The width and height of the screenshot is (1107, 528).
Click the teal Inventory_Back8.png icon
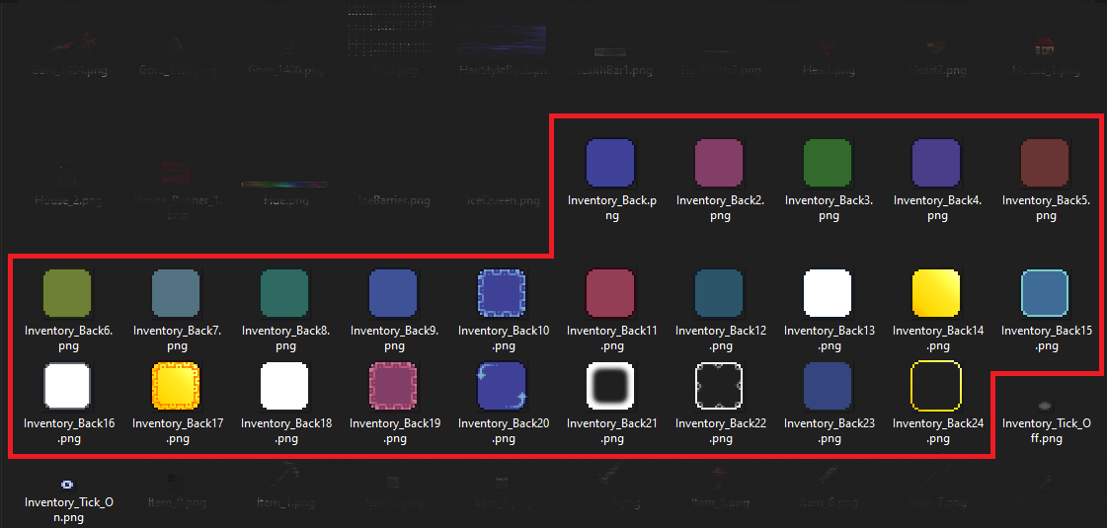[x=284, y=293]
